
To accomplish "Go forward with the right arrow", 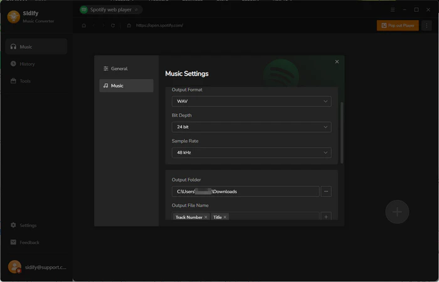I will pyautogui.click(x=103, y=26).
